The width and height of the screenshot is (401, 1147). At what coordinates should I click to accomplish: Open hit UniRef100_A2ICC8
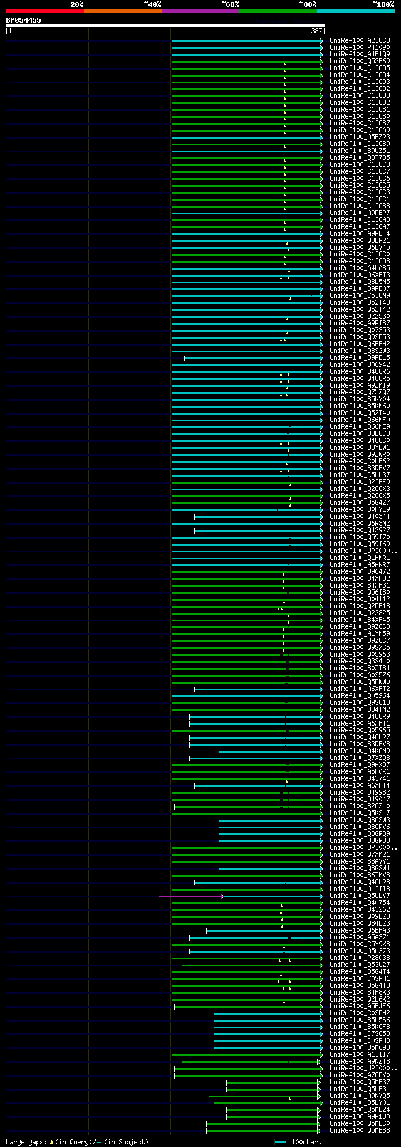click(360, 41)
